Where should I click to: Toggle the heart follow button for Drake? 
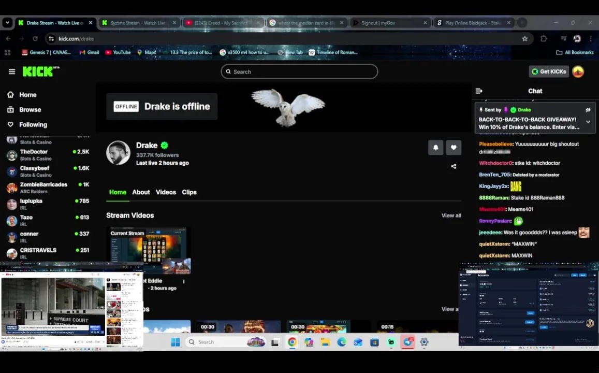[454, 148]
